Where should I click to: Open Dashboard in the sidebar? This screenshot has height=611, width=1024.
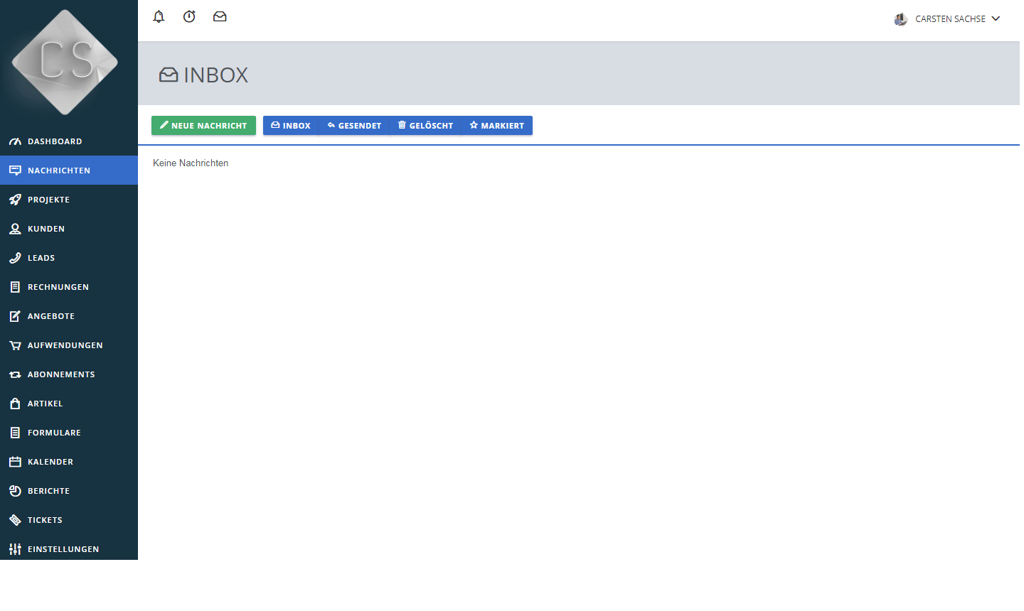coord(55,141)
